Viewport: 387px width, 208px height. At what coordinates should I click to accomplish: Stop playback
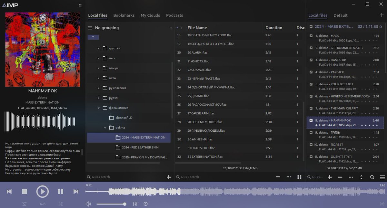25,192
